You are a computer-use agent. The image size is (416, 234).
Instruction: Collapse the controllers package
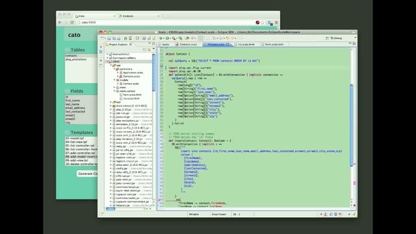[x=114, y=69]
